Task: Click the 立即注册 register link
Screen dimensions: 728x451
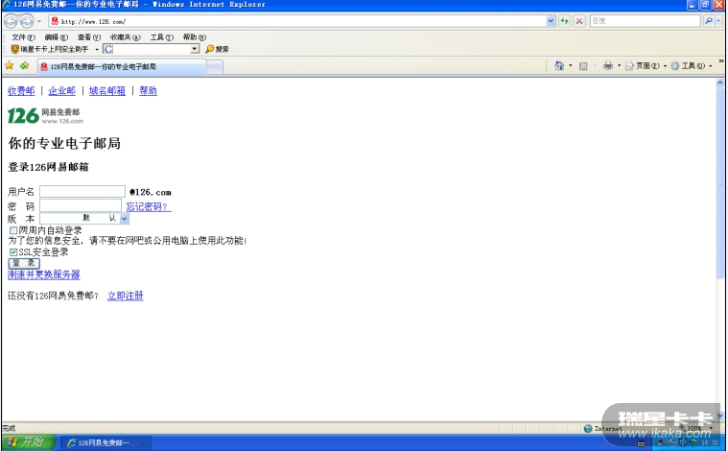Action: point(126,296)
